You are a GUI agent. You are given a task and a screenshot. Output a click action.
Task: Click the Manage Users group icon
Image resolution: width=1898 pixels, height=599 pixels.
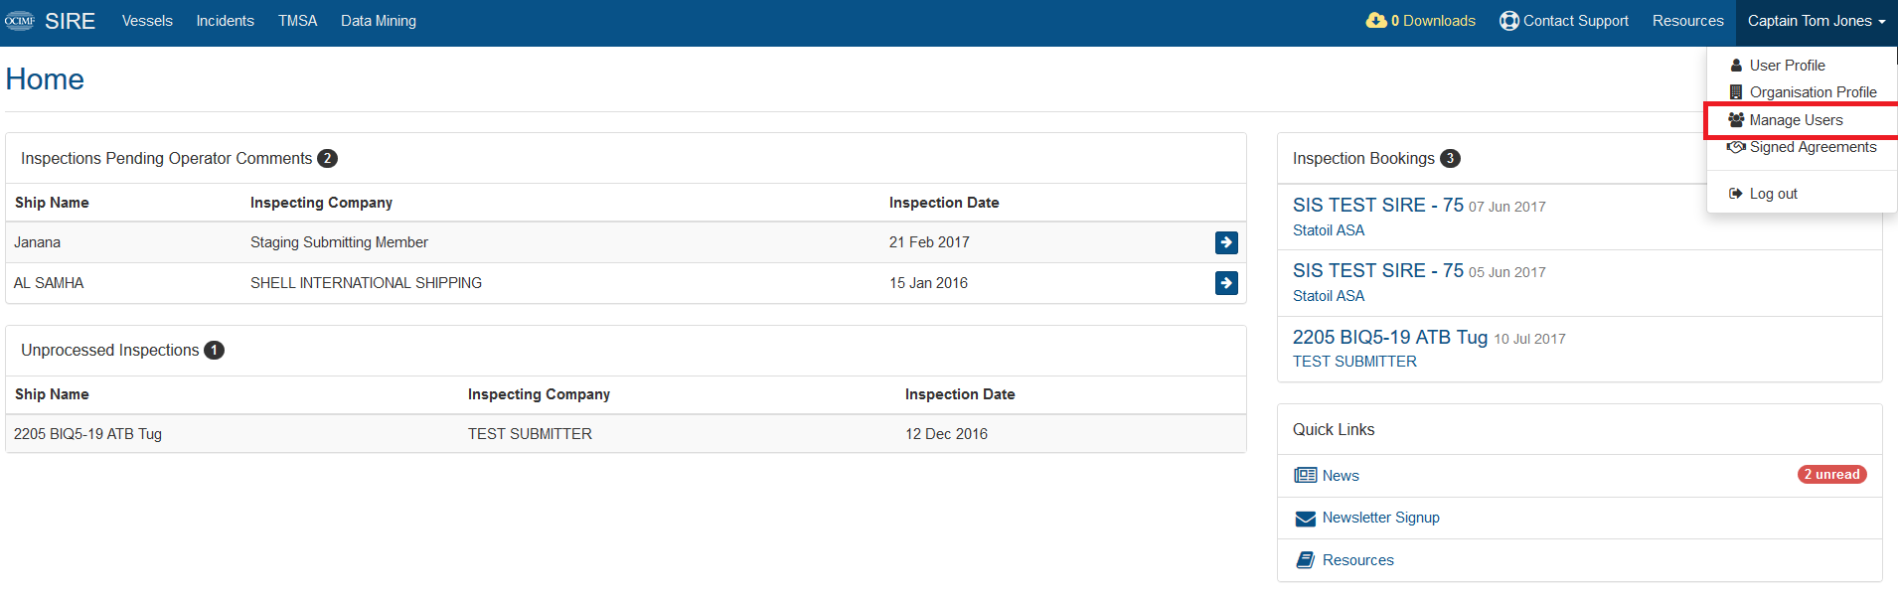pos(1736,120)
